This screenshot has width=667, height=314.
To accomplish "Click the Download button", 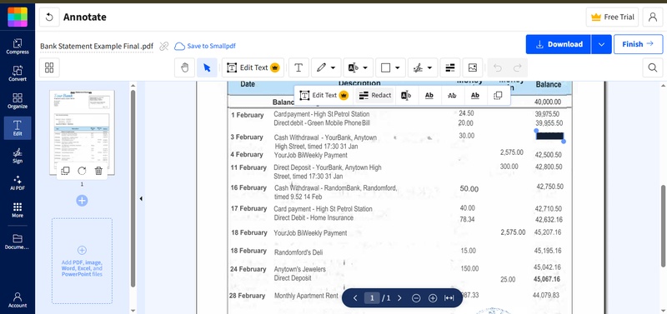I will 558,44.
